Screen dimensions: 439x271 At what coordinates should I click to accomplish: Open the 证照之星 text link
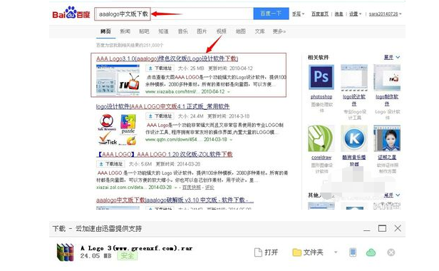coord(387,157)
